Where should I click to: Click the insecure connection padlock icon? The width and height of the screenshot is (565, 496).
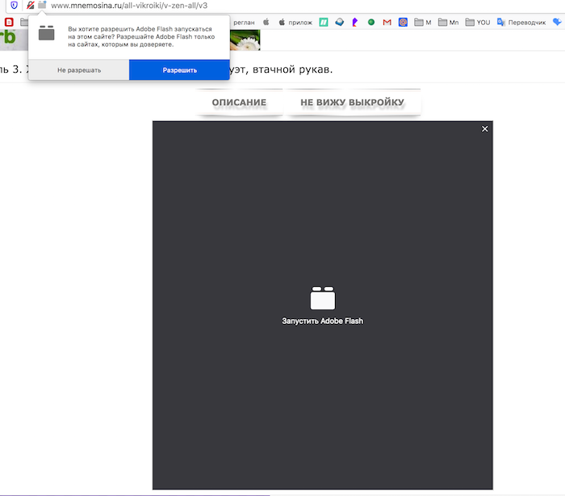tap(30, 6)
